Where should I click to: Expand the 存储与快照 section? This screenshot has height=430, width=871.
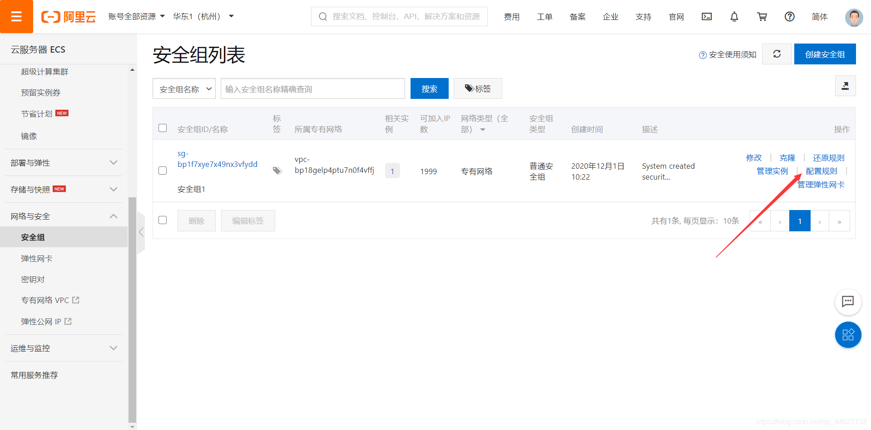[x=64, y=189]
